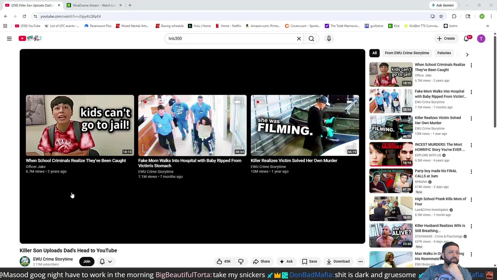The image size is (497, 280).
Task: Open the notifications bell in header
Action: point(467,38)
